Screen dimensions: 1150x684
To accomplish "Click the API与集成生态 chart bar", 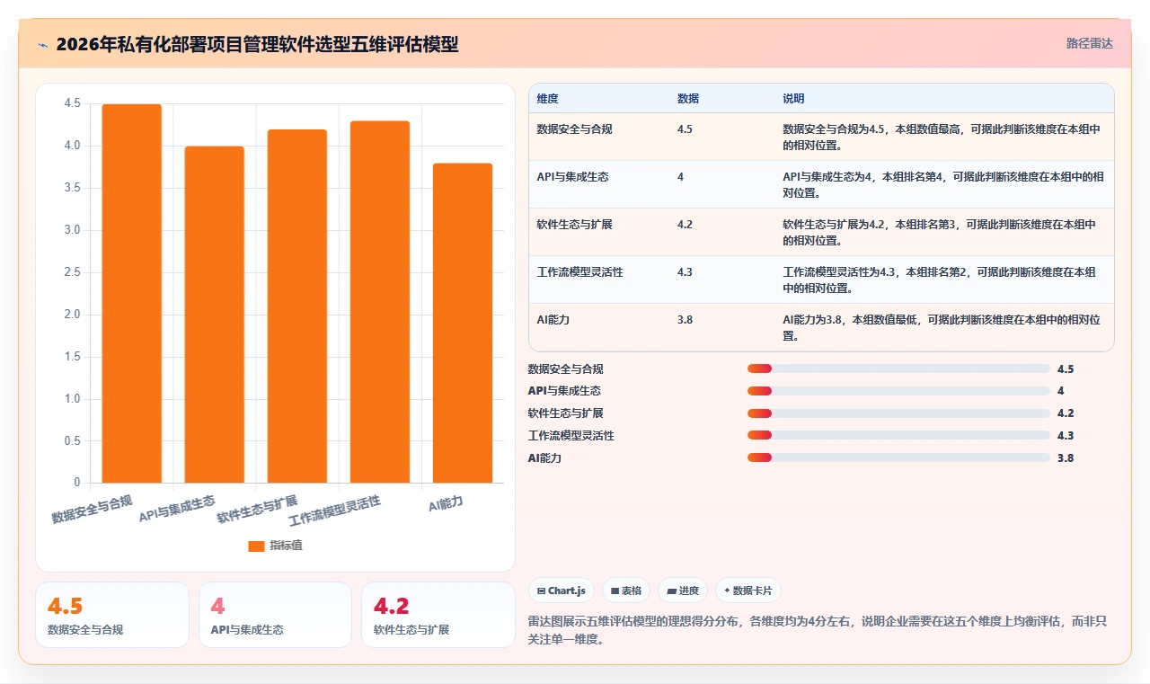I will [214, 315].
